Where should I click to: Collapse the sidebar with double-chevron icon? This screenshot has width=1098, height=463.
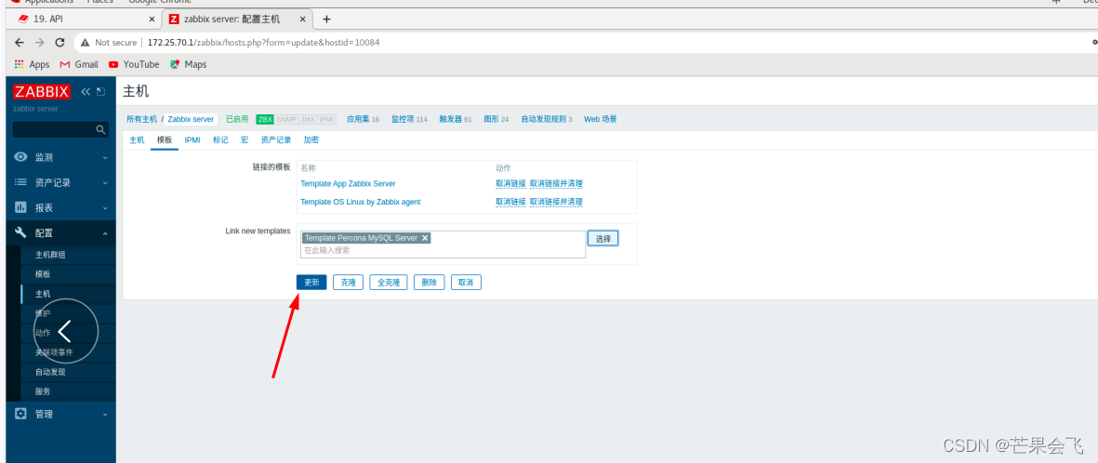pyautogui.click(x=86, y=91)
